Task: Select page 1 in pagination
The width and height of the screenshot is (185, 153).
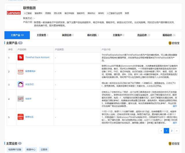Action: pyautogui.click(x=166, y=131)
